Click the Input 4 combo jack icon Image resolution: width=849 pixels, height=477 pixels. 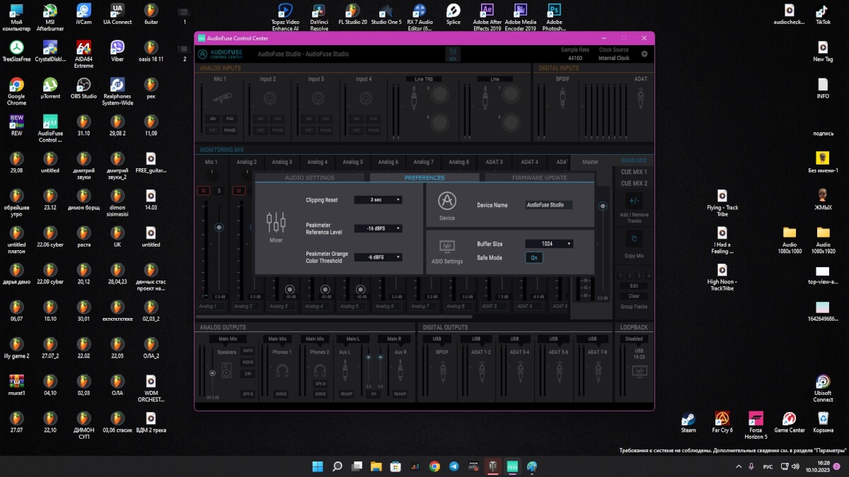[x=364, y=98]
